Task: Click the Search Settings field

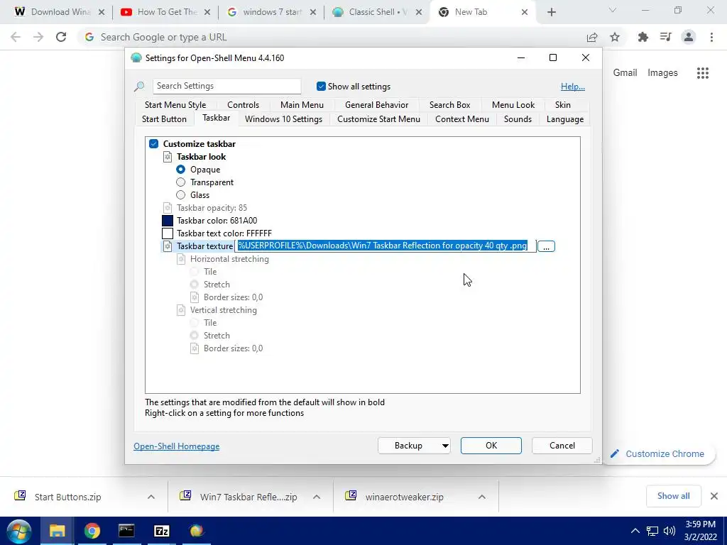Action: coord(226,86)
